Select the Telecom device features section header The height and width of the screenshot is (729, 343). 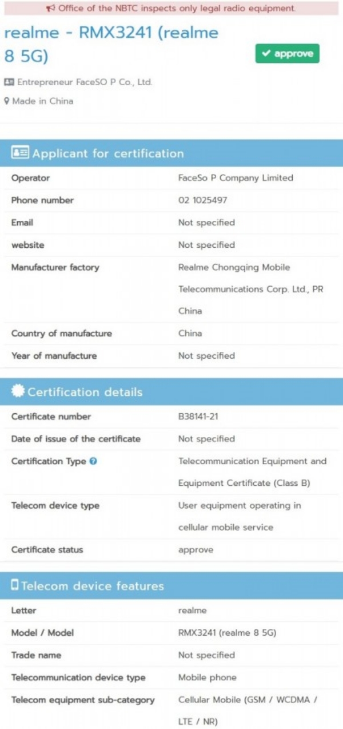tap(93, 586)
